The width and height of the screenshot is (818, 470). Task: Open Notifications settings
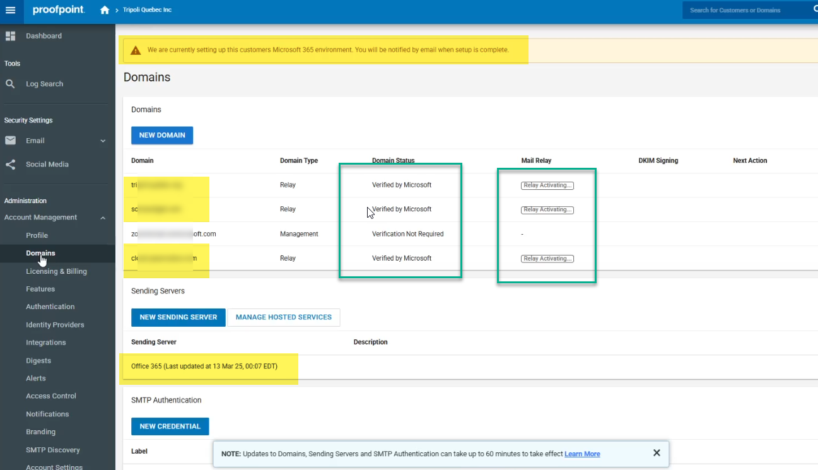tap(47, 414)
